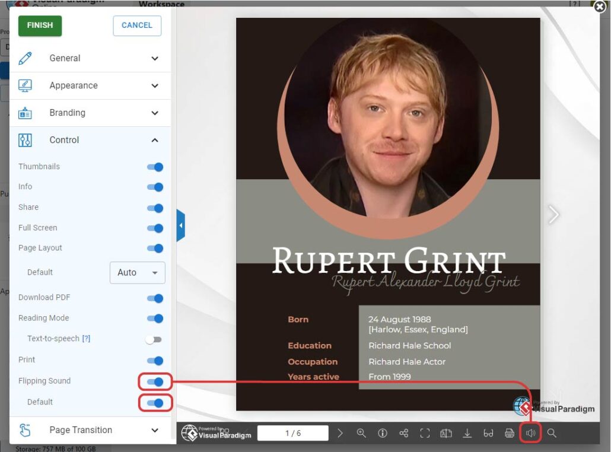Viewport: 611px width, 452px height.
Task: Click the green FINISH button
Action: click(x=40, y=26)
